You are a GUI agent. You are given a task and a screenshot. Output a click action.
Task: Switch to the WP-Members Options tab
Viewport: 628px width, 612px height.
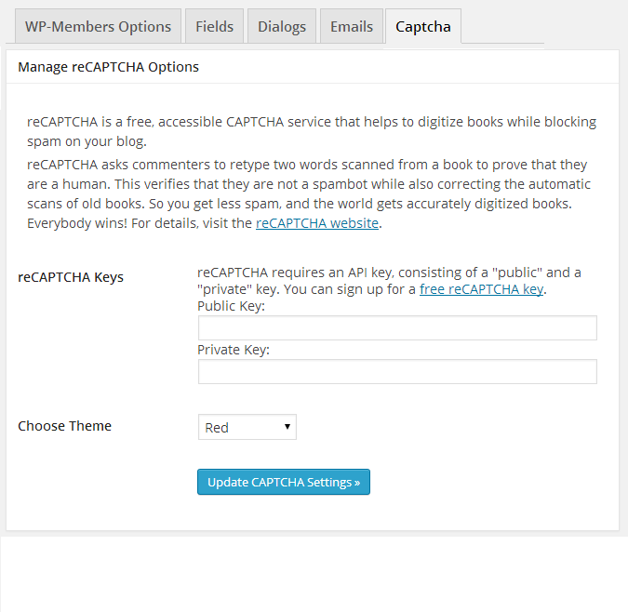pos(98,26)
